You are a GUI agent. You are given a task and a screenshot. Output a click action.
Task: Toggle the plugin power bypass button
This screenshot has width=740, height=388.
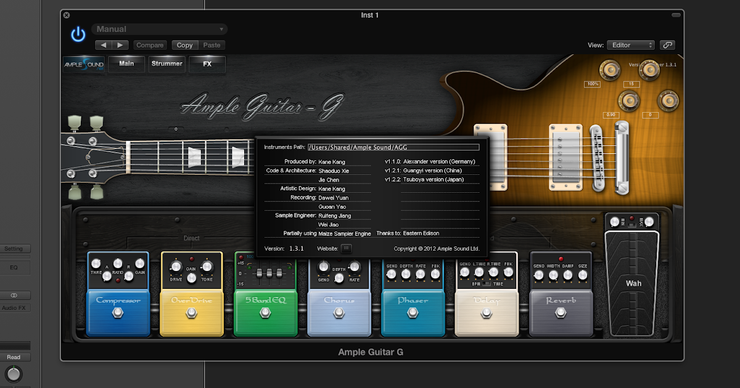(x=78, y=34)
